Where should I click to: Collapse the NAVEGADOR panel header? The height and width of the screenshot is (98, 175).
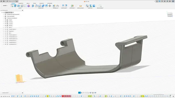1,10
